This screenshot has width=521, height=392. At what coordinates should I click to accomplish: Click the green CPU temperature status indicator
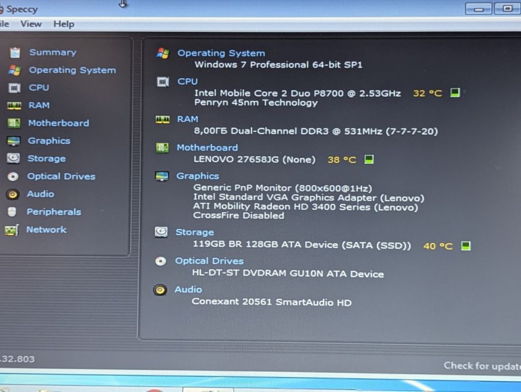point(455,93)
